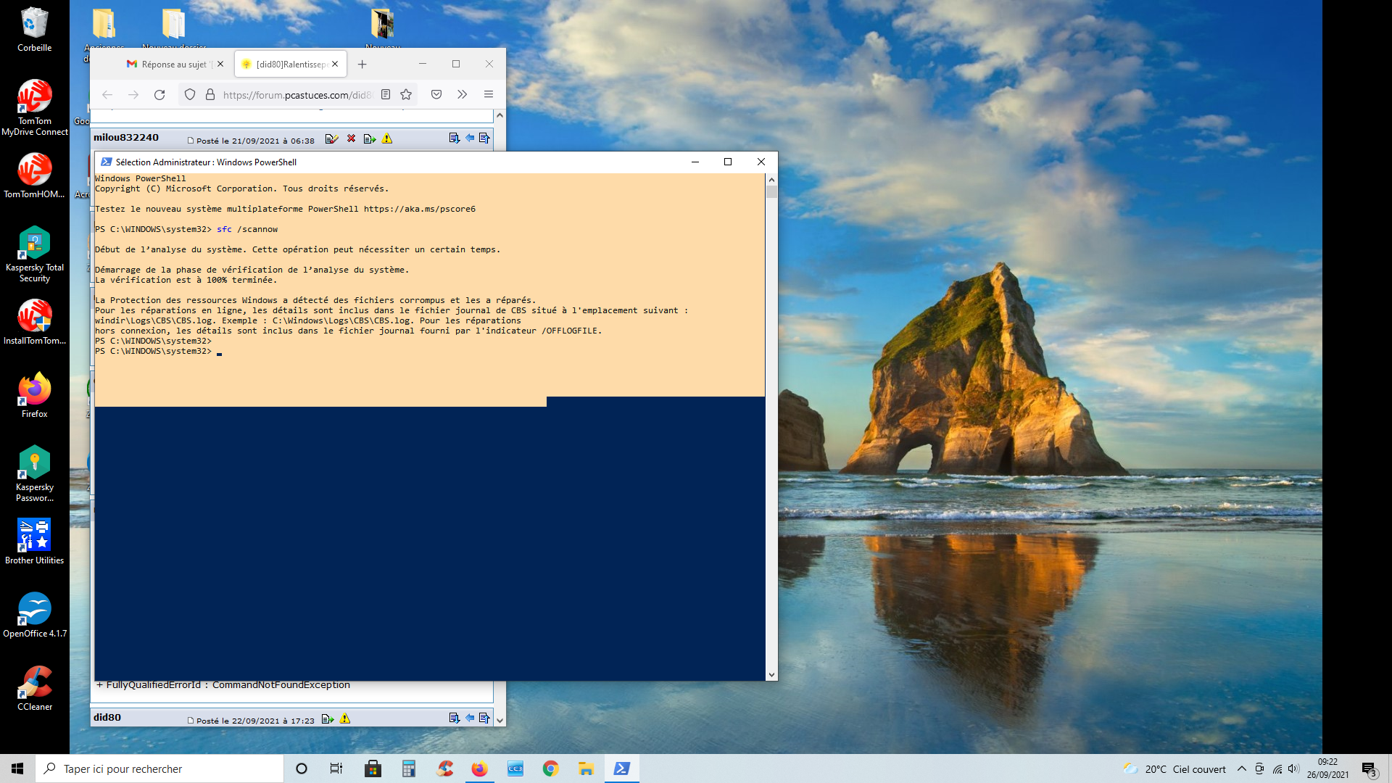
Task: Open the weather widget '20°C Ciel couvert'
Action: (x=1174, y=769)
